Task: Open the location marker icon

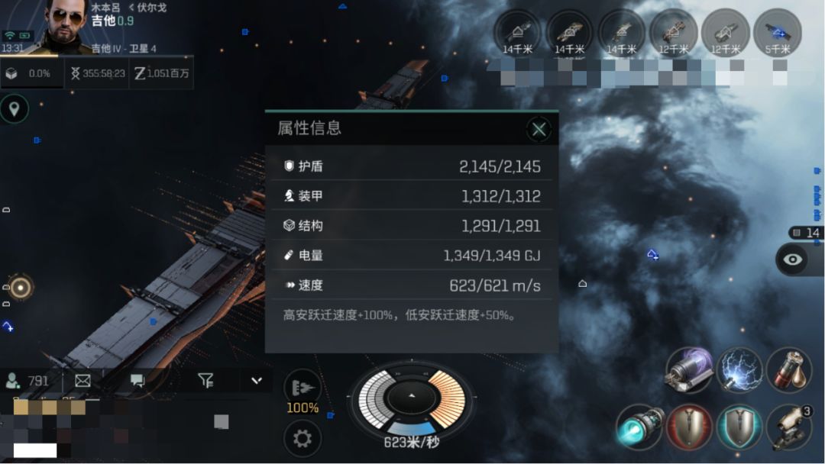Action: point(15,109)
